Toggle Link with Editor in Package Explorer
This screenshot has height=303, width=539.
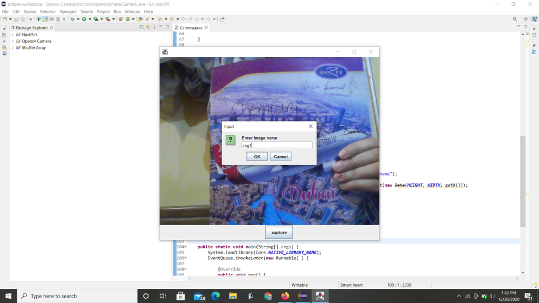(148, 27)
